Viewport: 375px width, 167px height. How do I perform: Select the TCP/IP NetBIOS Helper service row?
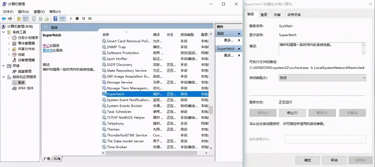pyautogui.click(x=155, y=117)
